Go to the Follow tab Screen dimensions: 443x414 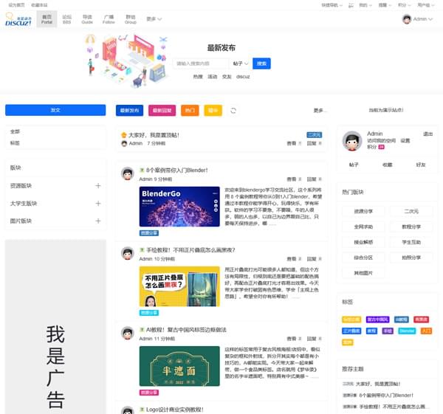click(109, 19)
